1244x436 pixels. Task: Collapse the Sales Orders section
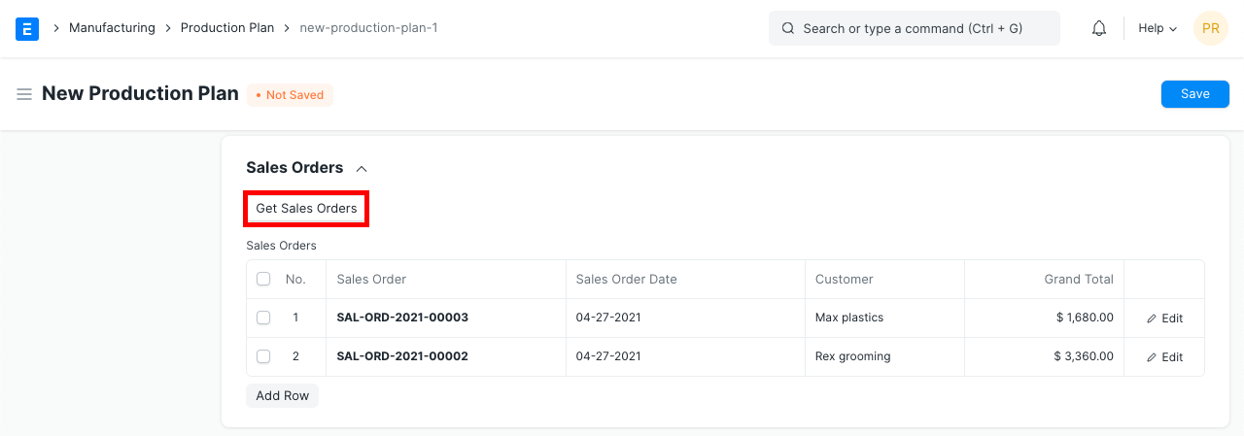point(362,168)
